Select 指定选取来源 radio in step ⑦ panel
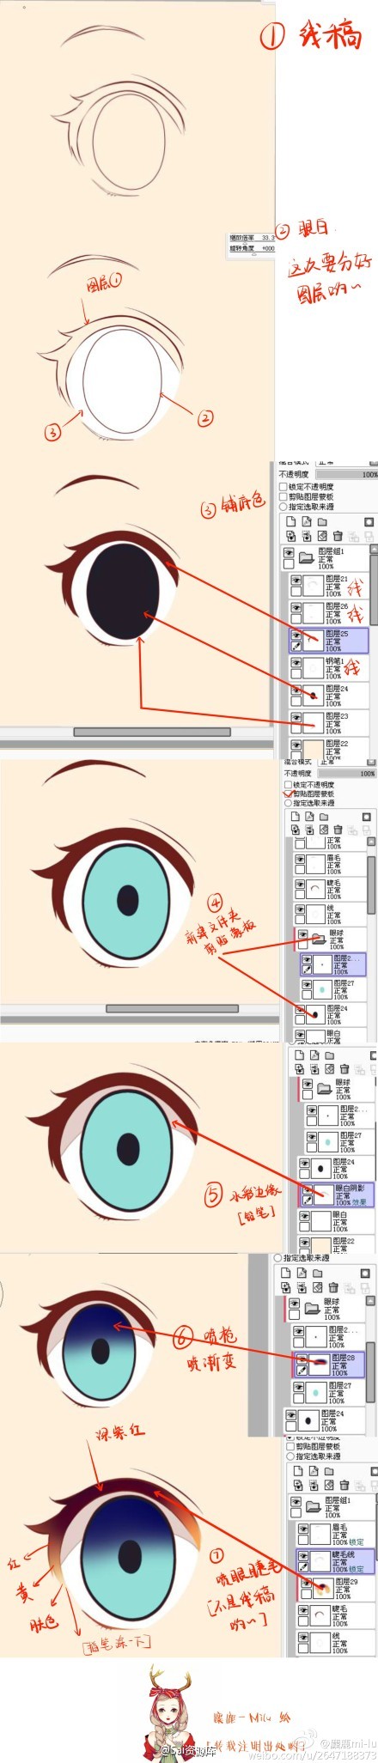This screenshot has height=1763, width=378. point(290,1456)
